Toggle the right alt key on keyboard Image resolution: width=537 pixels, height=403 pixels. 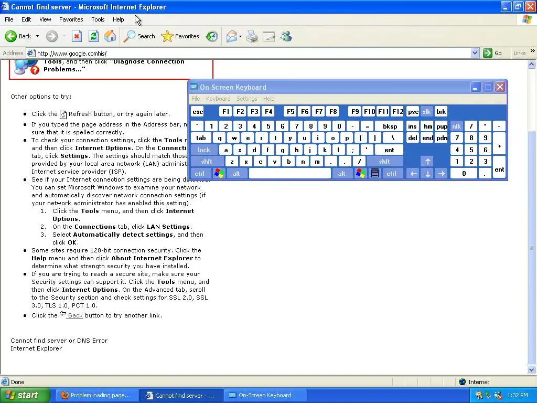342,174
